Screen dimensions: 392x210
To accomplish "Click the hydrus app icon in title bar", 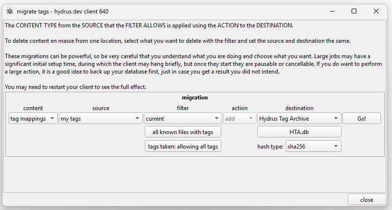I will pyautogui.click(x=9, y=11).
